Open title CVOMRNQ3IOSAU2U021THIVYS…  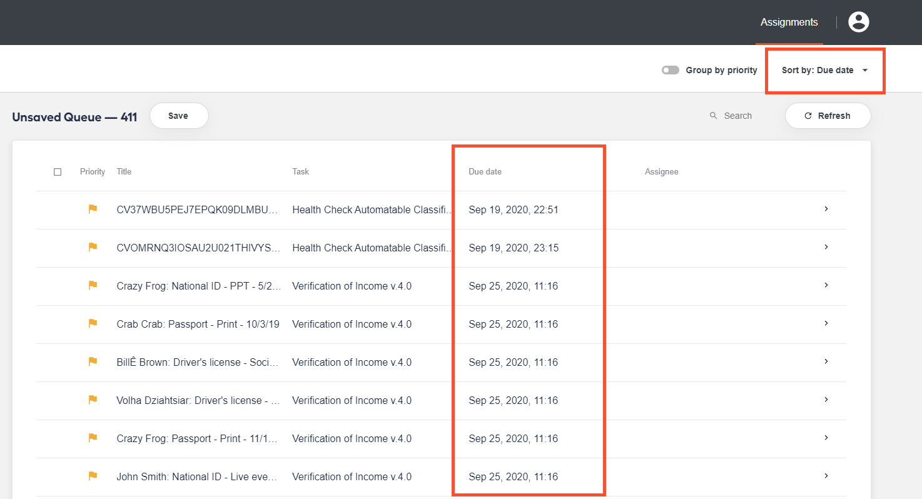[198, 248]
